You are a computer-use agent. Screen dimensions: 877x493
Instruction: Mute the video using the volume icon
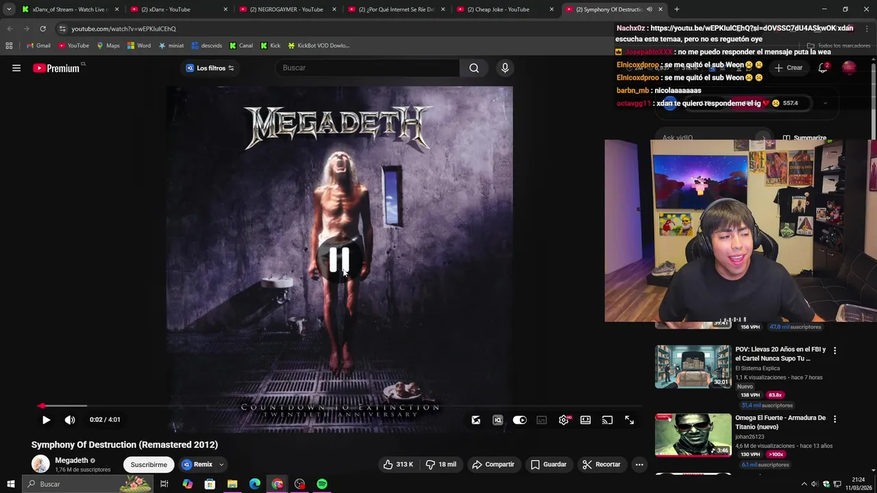pyautogui.click(x=70, y=420)
